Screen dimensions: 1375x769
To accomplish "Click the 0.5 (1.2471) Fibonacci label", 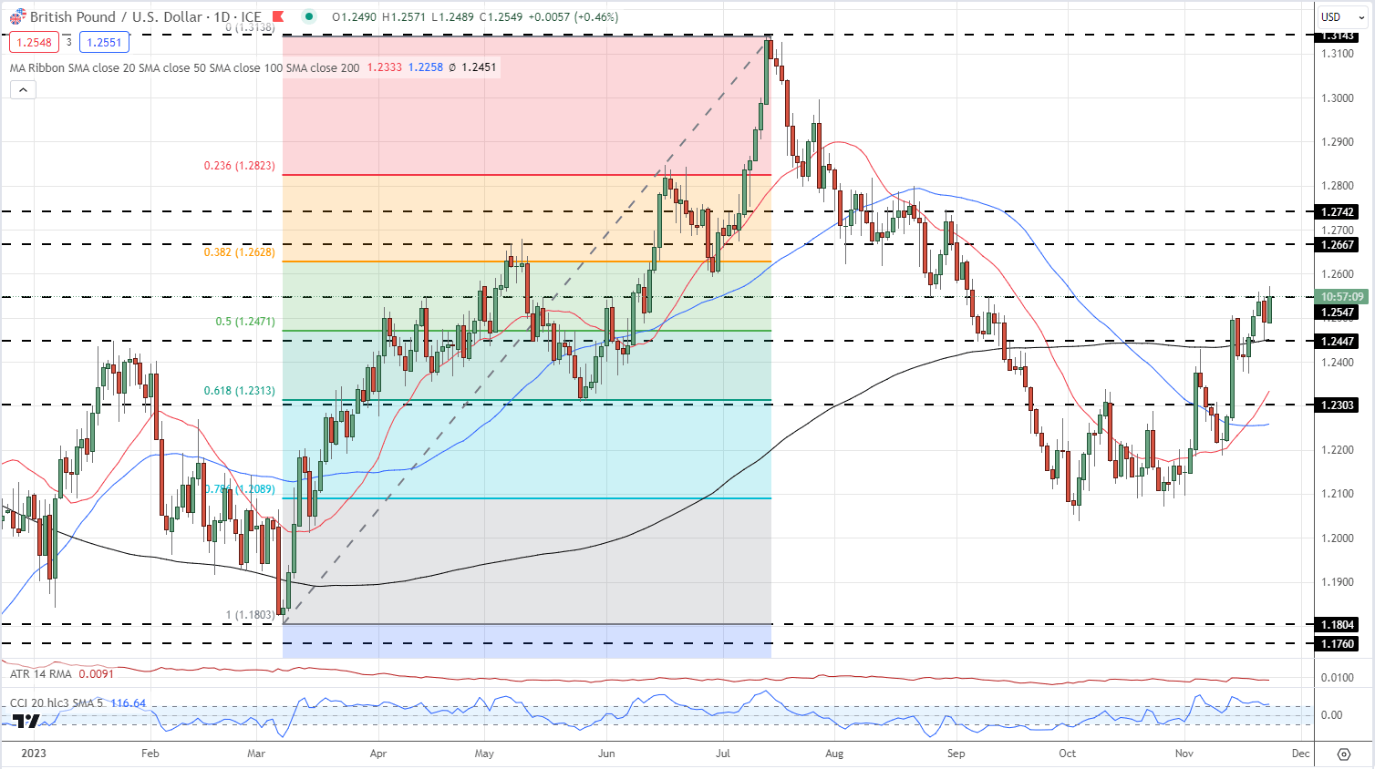I will pos(245,322).
